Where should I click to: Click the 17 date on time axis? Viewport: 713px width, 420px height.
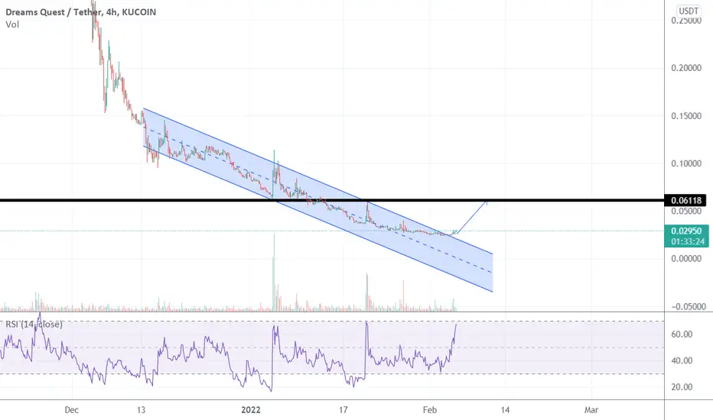point(343,410)
